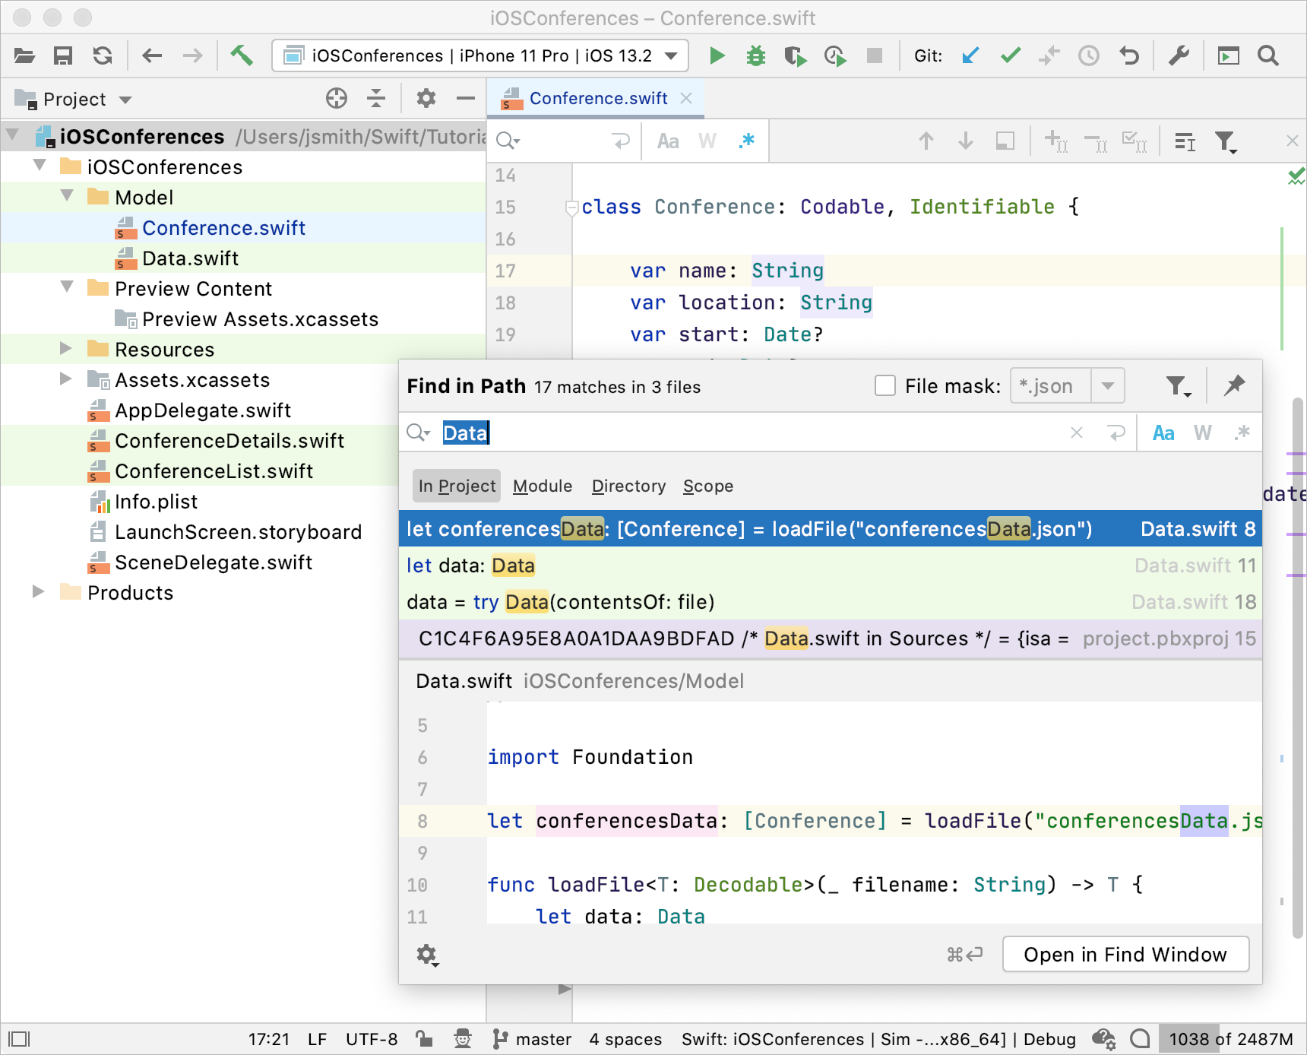Click the Synchronize refresh icon
Screen dimensions: 1307x1055
tap(103, 55)
